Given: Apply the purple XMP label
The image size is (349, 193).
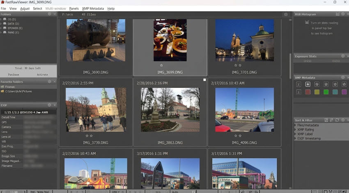Looking at the screenshot, I should pyautogui.click(x=344, y=92).
